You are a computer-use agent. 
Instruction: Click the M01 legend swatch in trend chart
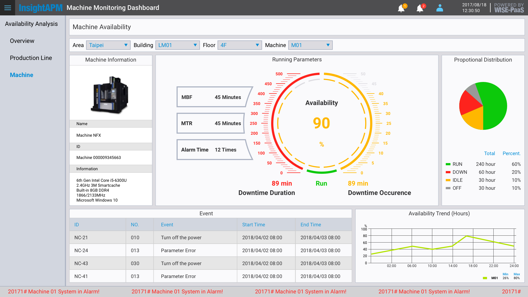(485, 278)
